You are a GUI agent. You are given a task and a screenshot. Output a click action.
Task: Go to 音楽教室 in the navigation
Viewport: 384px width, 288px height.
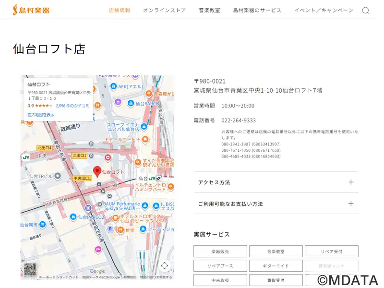point(209,10)
